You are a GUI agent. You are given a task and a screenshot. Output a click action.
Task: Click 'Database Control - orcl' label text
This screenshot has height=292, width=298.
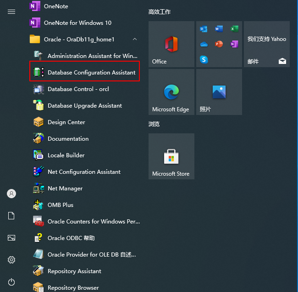click(78, 89)
